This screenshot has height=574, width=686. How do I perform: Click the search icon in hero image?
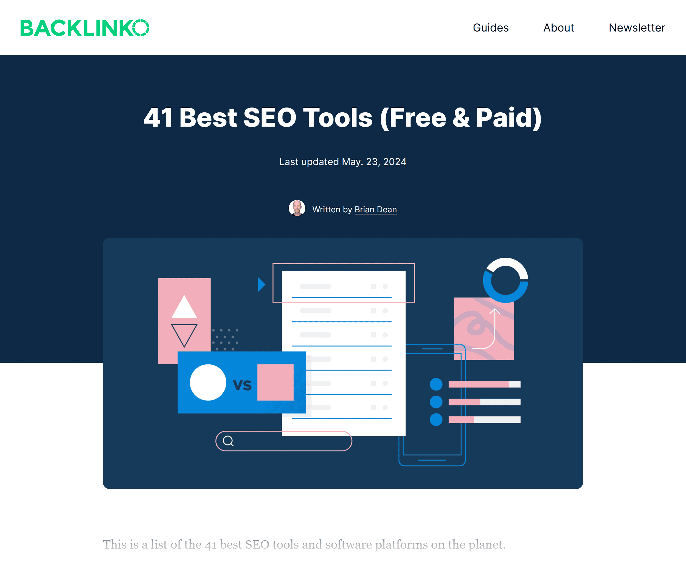point(227,441)
